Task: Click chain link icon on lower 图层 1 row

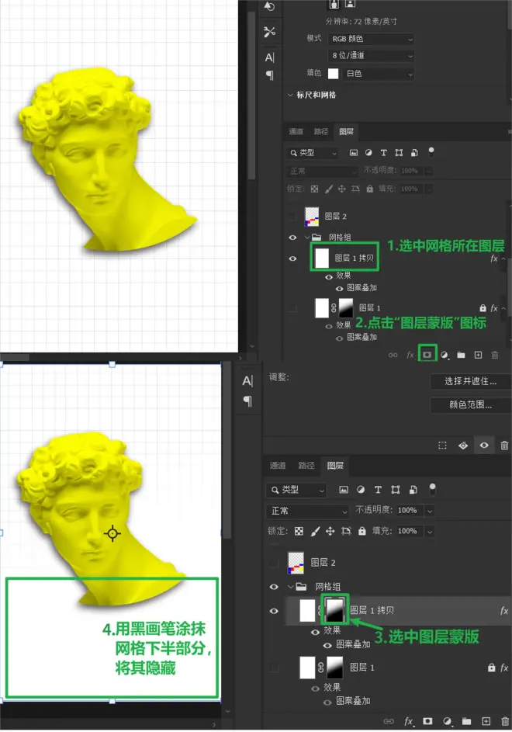Action: click(320, 668)
